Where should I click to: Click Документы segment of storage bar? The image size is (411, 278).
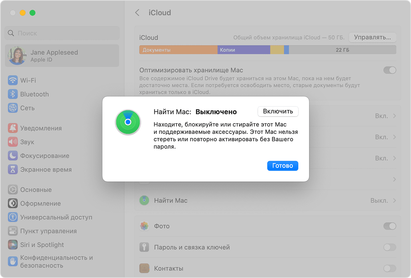[x=178, y=50]
